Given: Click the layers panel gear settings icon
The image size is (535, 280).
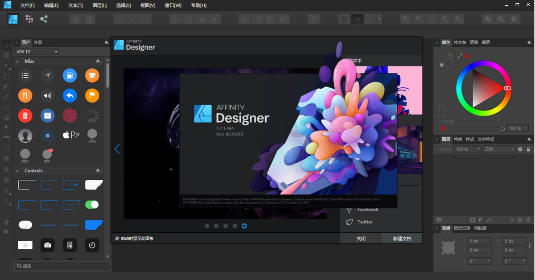Looking at the screenshot, I should click(520, 149).
